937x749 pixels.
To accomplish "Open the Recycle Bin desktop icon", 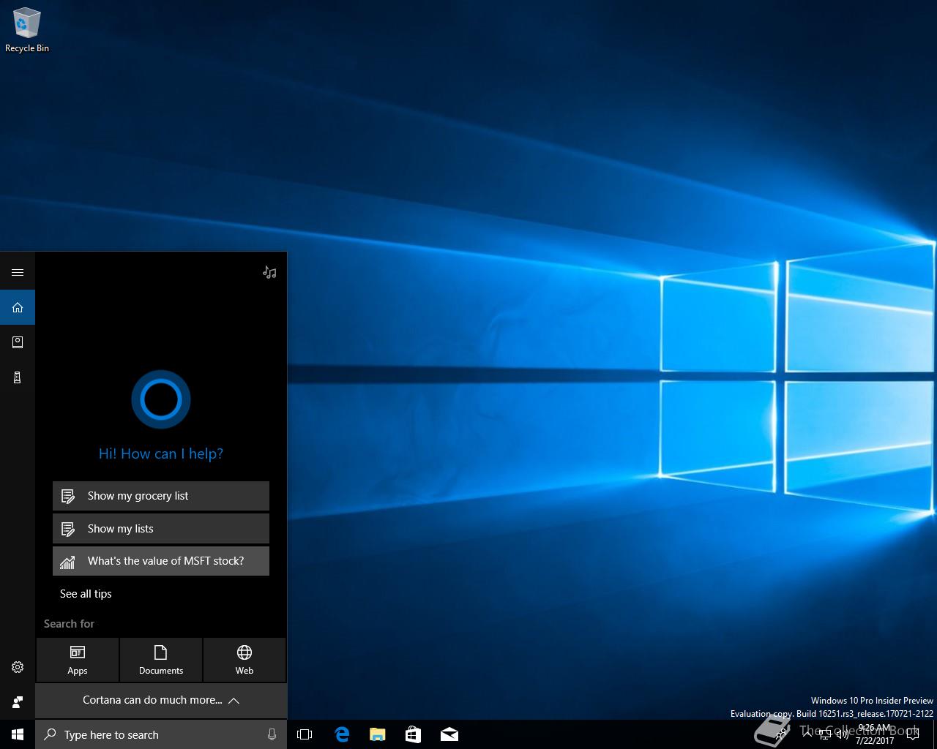I will point(27,30).
